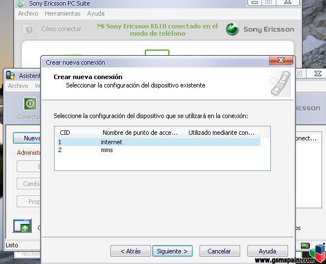Click the Listo status bar text
Viewport: 326px width, 264px height.
point(12,245)
